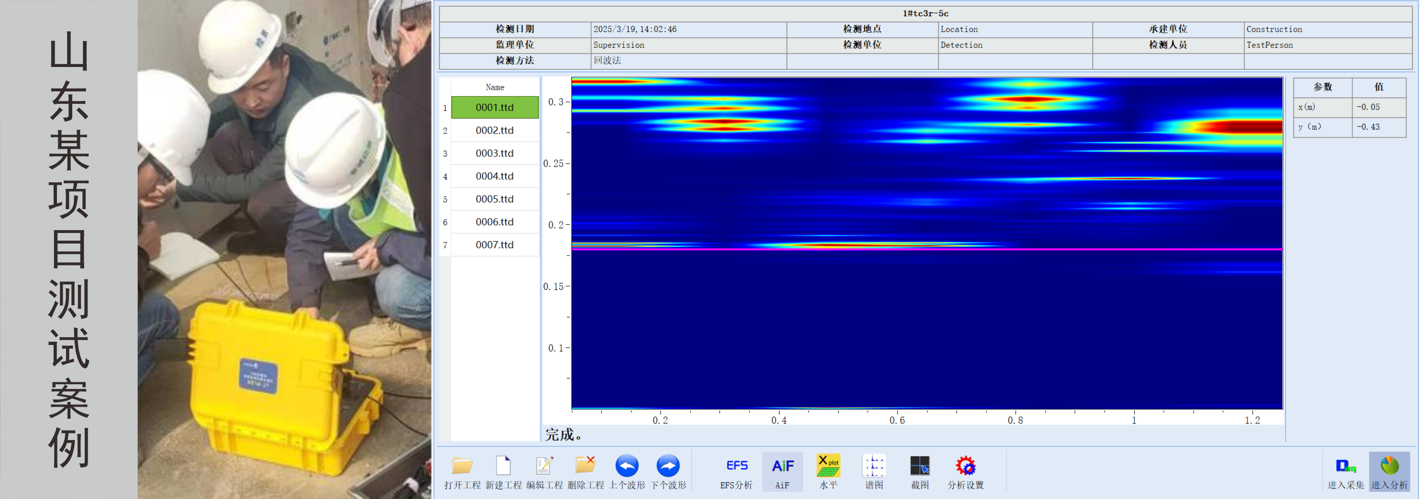Viewport: 1420px width, 499px height.
Task: Select file 0001.ttd in the list
Action: 494,107
